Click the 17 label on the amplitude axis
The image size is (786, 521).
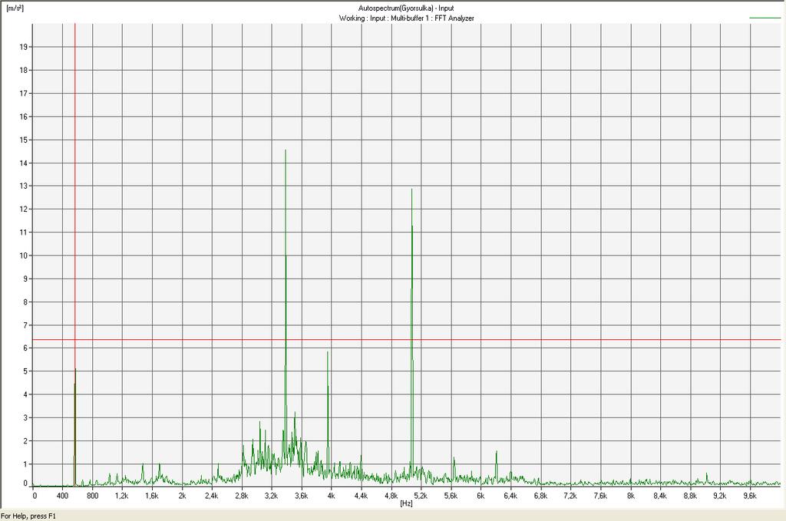(x=23, y=93)
